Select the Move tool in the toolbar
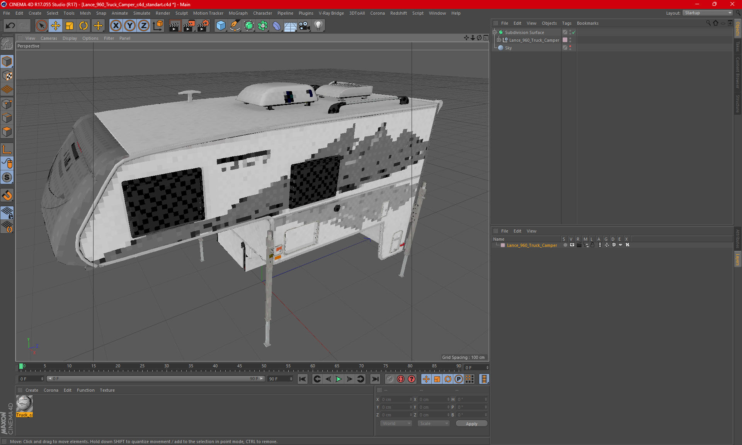The height and width of the screenshot is (445, 742). coord(56,25)
